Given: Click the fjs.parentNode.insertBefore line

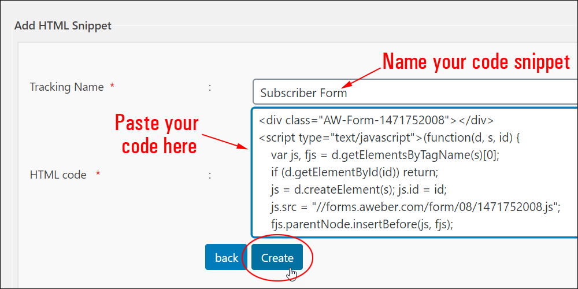Looking at the screenshot, I should tap(362, 224).
